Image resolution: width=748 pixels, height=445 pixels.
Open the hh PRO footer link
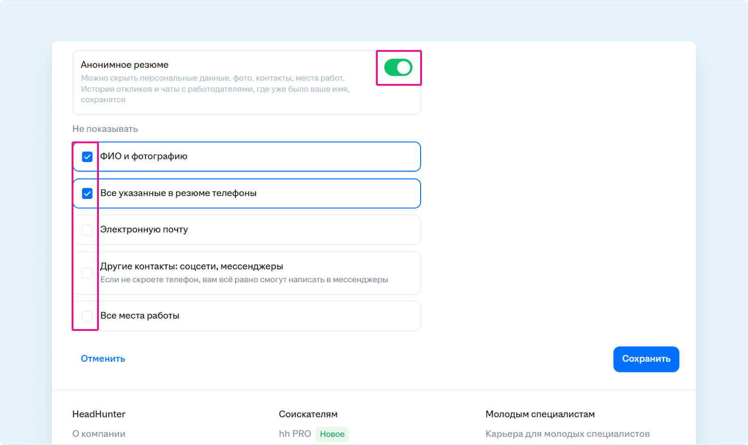294,434
